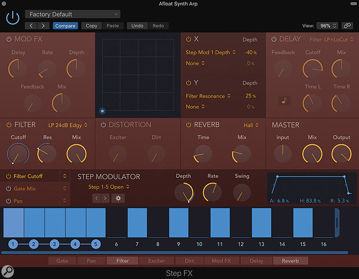Go to next preset with right arrow
This screenshot has height=279, width=359.
point(43,25)
